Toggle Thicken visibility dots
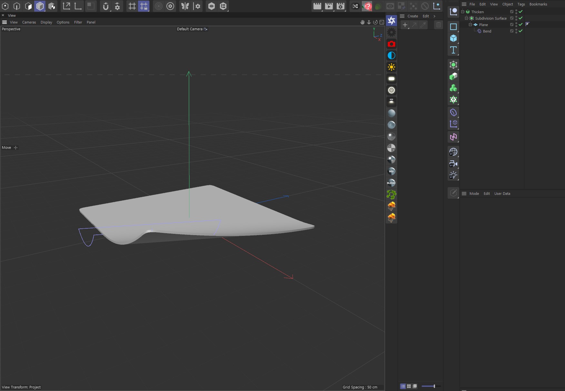Screen dimensions: 565x391 [x=516, y=12]
